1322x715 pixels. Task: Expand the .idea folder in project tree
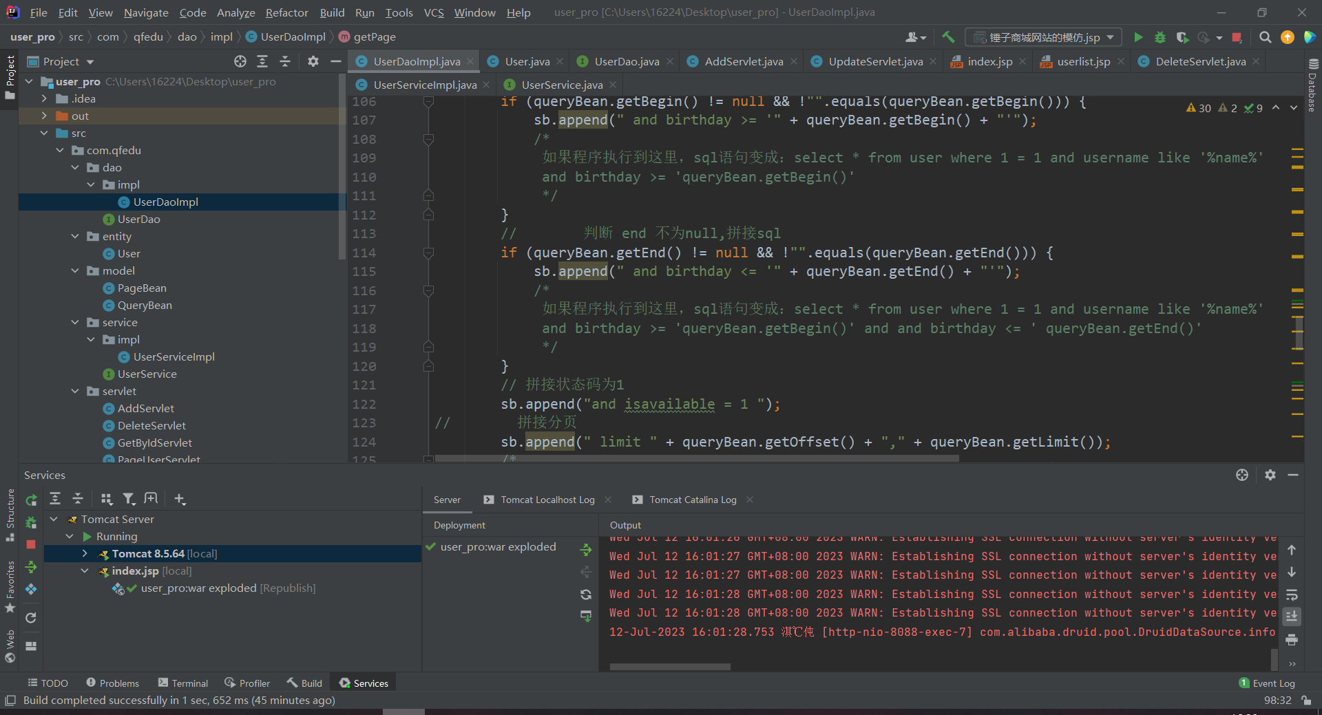pyautogui.click(x=44, y=99)
